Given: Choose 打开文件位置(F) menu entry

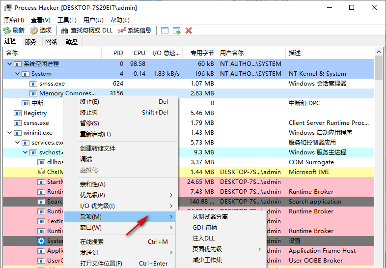Looking at the screenshot, I should click(121, 263).
